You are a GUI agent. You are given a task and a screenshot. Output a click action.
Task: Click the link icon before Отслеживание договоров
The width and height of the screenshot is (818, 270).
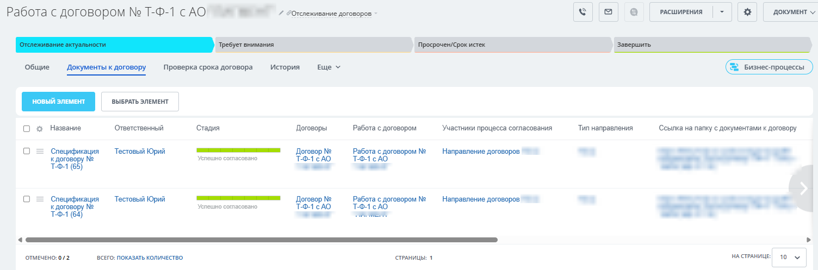(289, 12)
